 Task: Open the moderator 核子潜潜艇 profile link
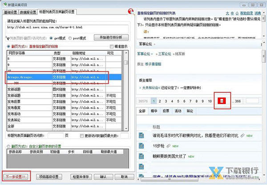point(153,64)
